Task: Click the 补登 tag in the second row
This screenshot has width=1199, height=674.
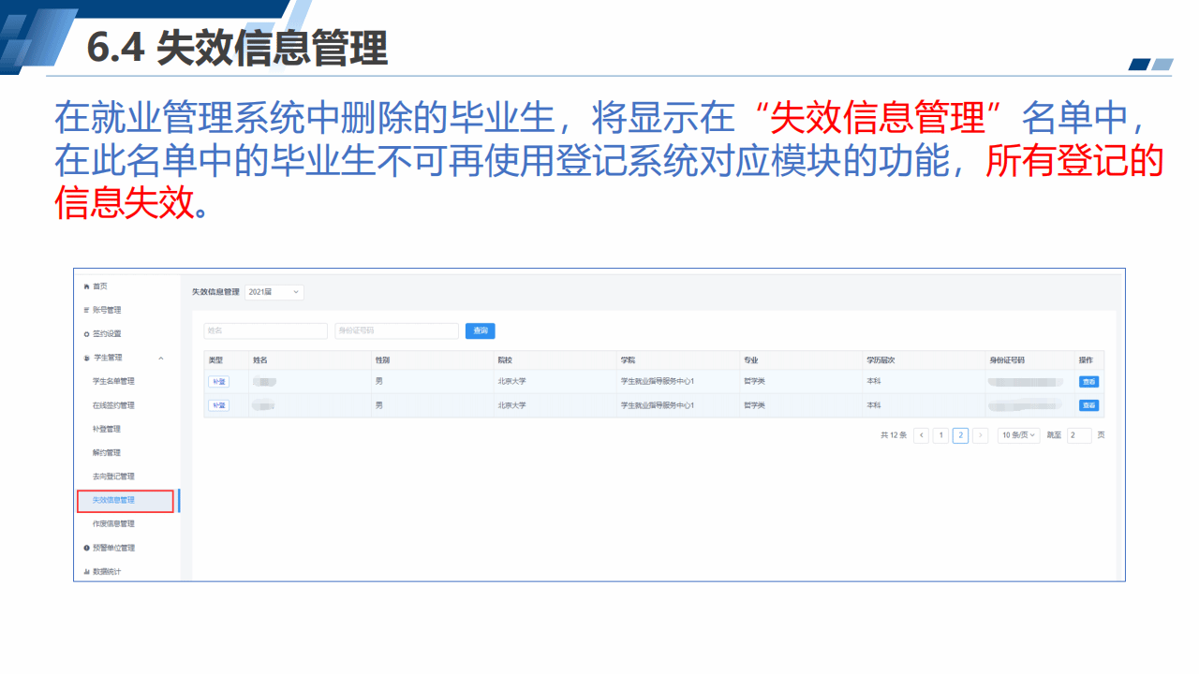Action: pyautogui.click(x=218, y=405)
